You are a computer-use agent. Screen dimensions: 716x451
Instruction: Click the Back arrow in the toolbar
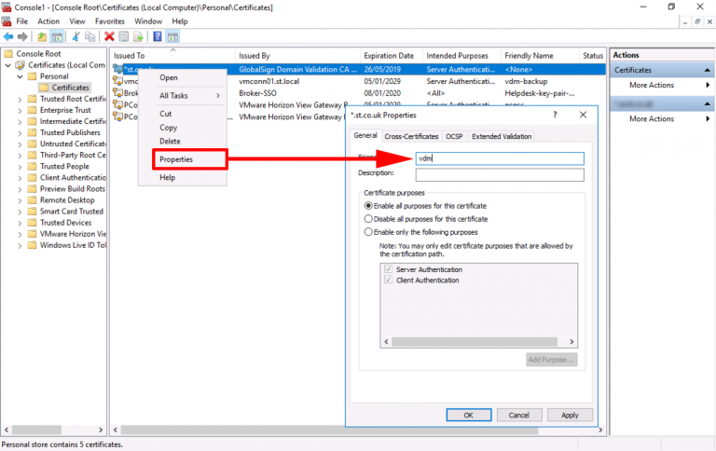[8, 36]
